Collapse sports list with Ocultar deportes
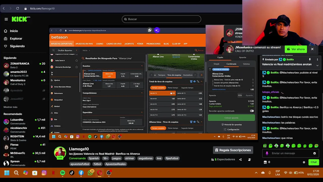This screenshot has width=323, height=182. coord(65,50)
